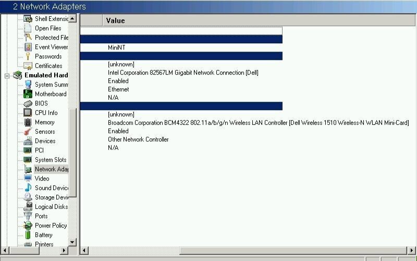This screenshot has width=417, height=261.
Task: Click the Value column header
Action: [259, 20]
